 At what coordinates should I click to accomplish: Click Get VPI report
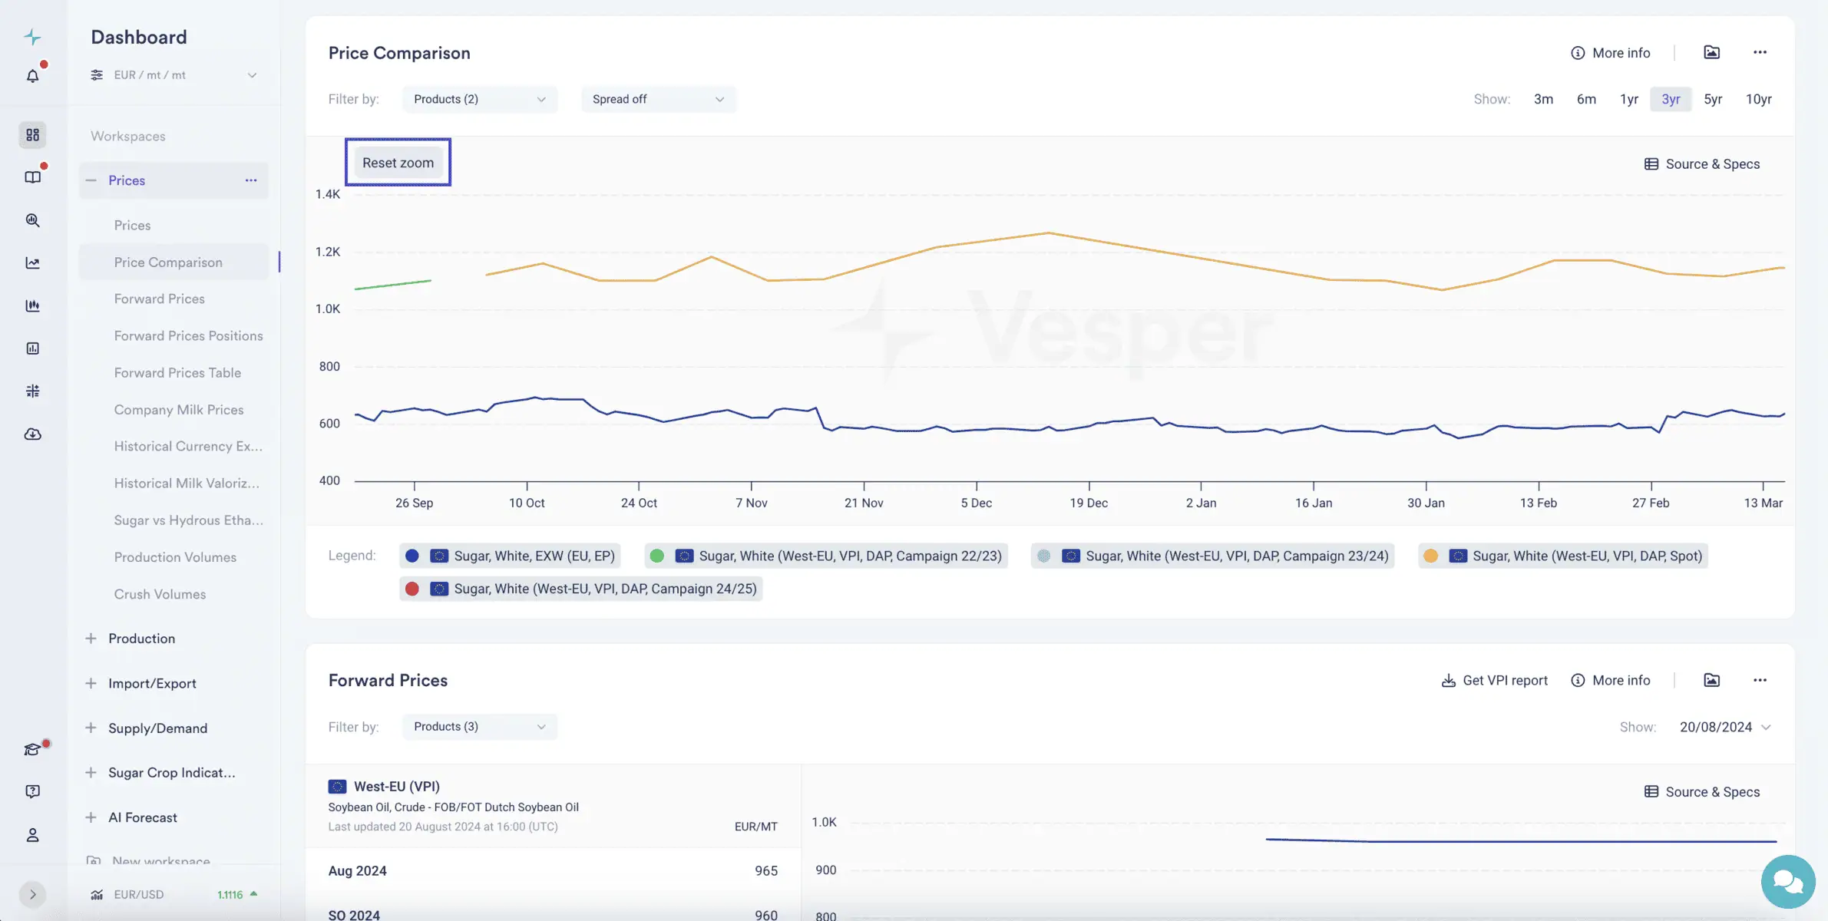tap(1495, 681)
